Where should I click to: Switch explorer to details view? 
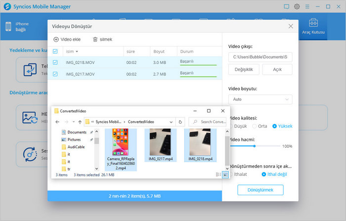pyautogui.click(x=218, y=175)
